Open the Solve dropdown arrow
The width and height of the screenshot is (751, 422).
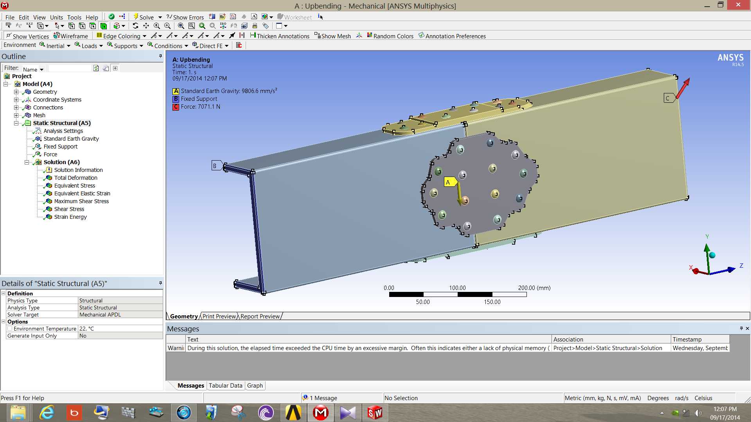pos(160,17)
